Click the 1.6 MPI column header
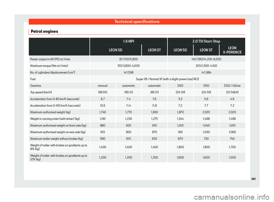The height and width of the screenshot is (202, 274). tap(128, 41)
